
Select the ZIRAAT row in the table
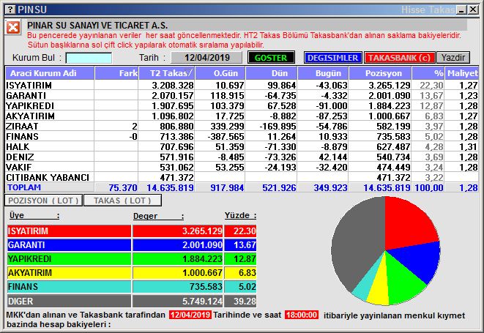(242, 126)
